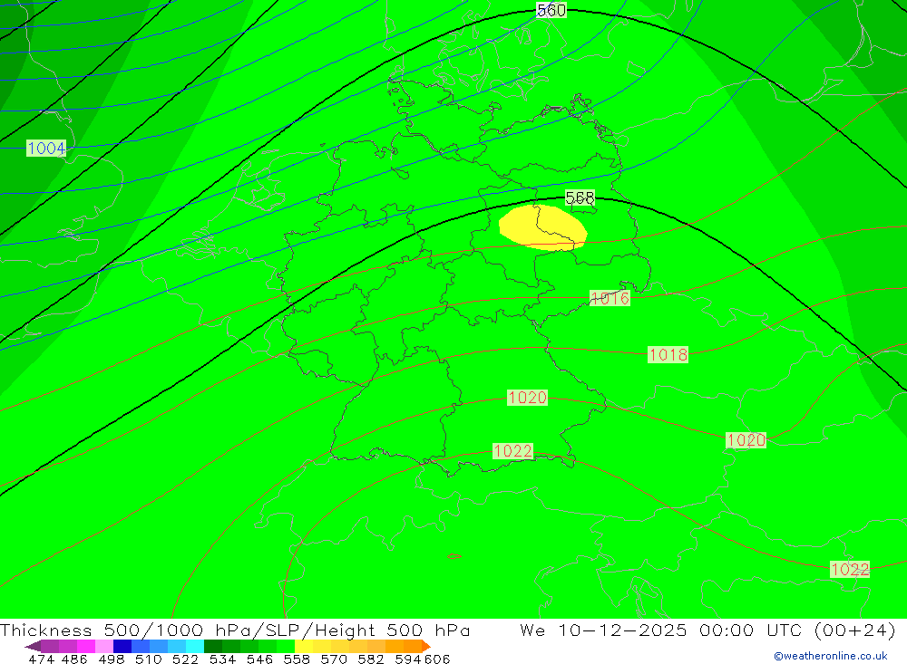Pick the cyan legend swatch
The height and width of the screenshot is (664, 907).
tap(195, 646)
